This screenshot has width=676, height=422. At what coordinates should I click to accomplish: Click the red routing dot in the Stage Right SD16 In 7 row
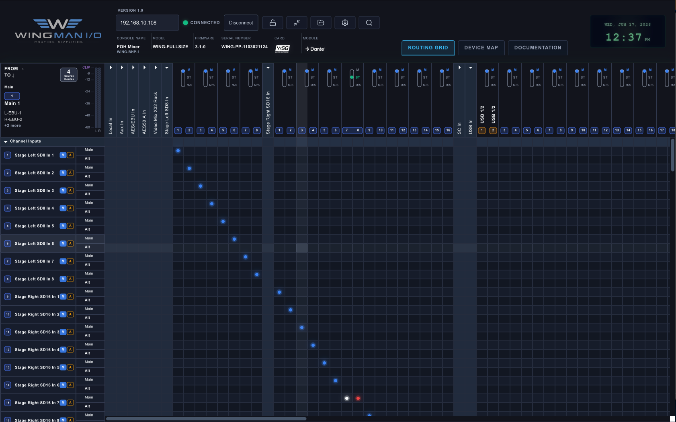coord(358,398)
